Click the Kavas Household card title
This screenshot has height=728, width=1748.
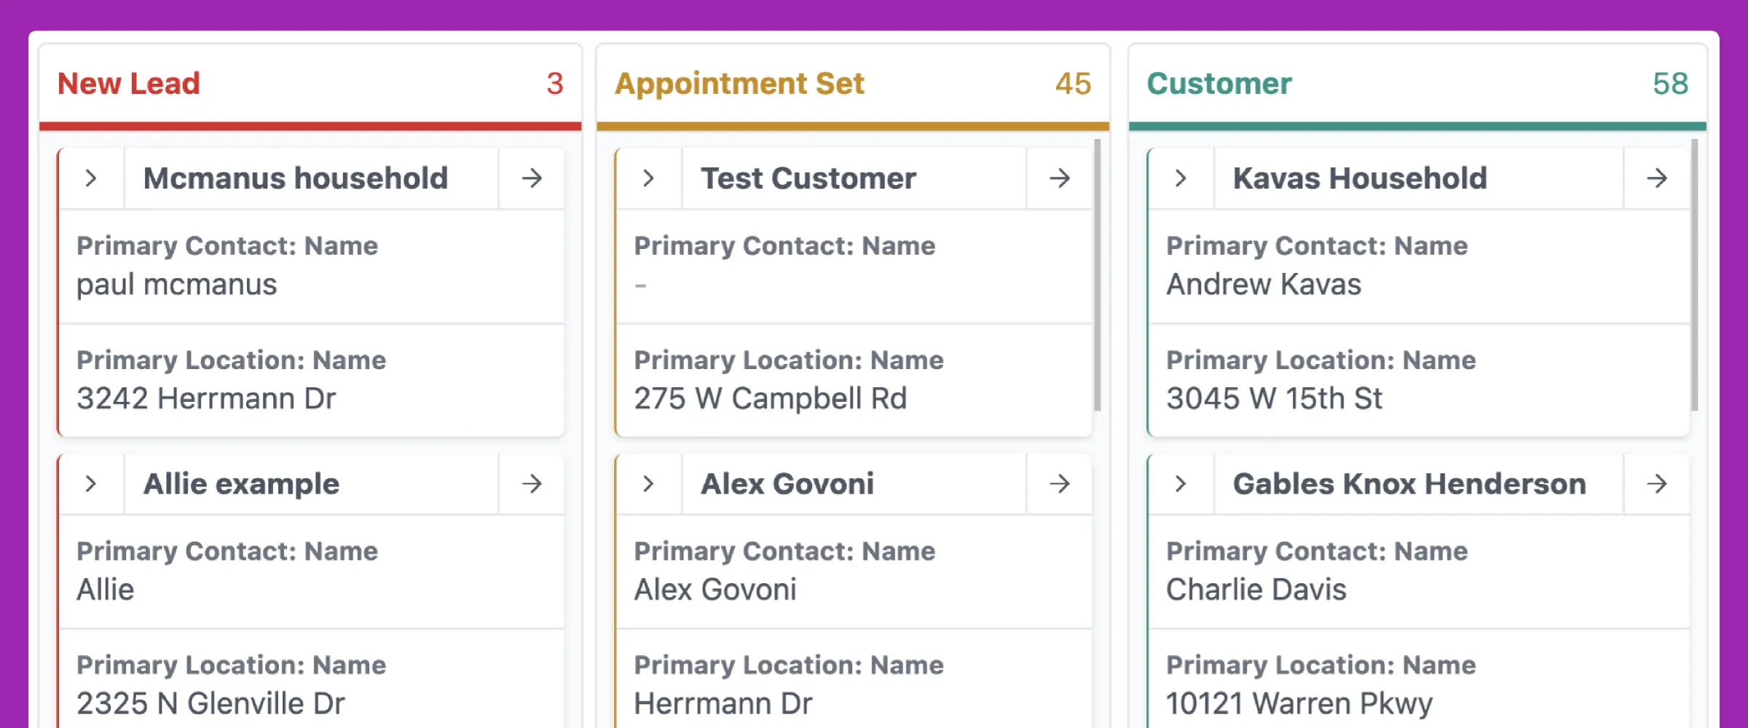click(1360, 178)
